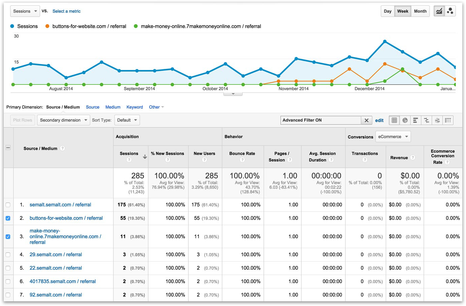Select the comparison view icon
The image size is (466, 306).
coord(426,120)
